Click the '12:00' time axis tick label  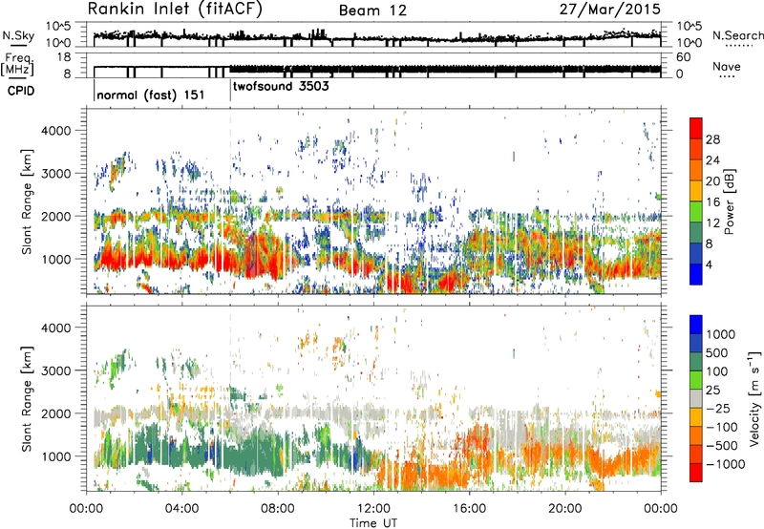pos(373,509)
